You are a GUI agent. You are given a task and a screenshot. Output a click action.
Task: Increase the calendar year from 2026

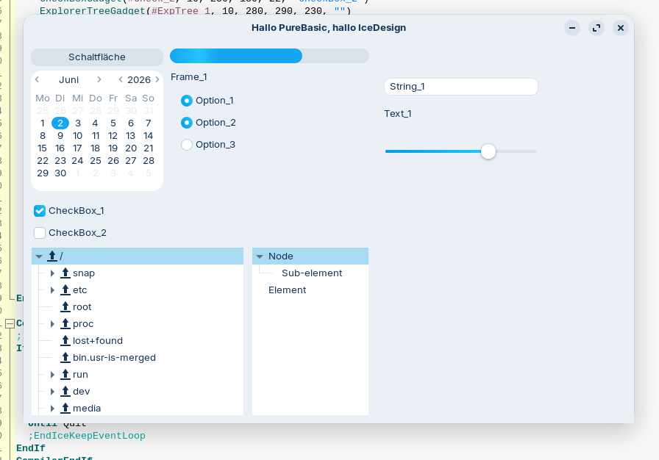(157, 79)
